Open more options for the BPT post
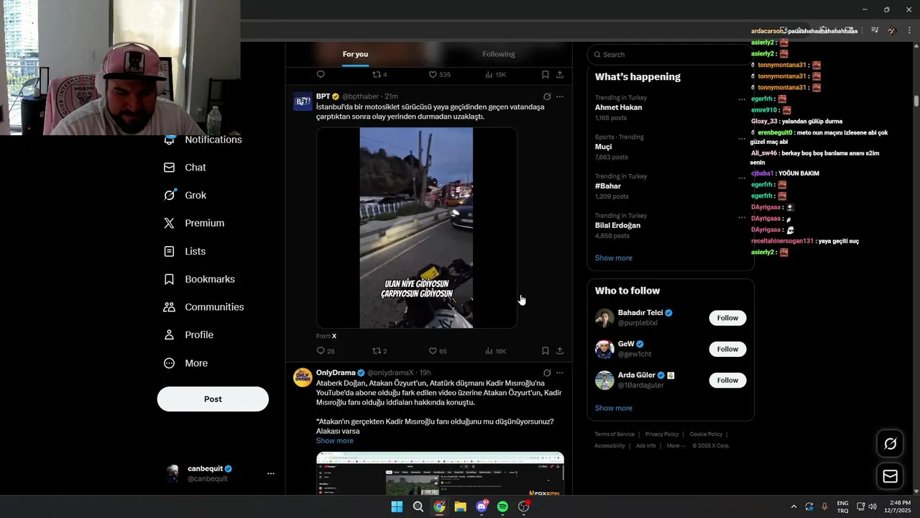The height and width of the screenshot is (518, 920). click(560, 96)
